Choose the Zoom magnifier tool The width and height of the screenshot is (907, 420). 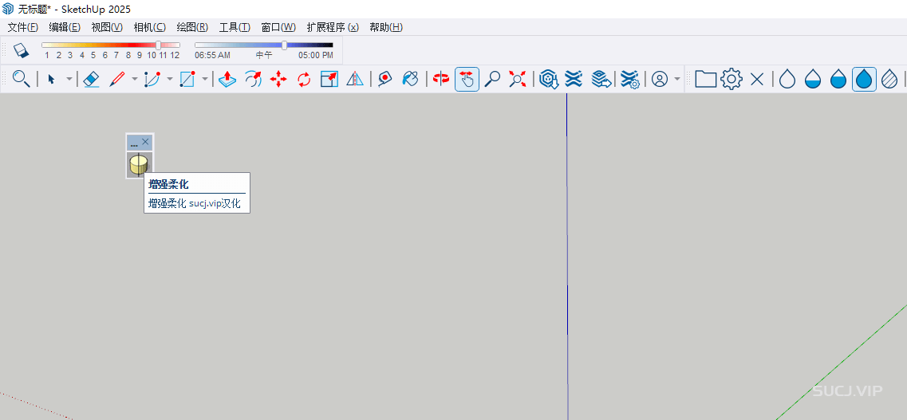coord(492,79)
